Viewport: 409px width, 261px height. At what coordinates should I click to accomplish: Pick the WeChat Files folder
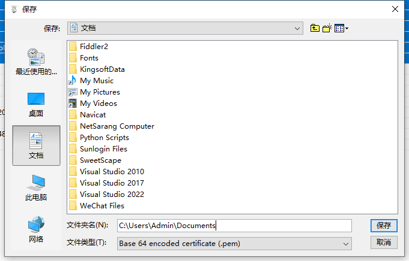101,205
